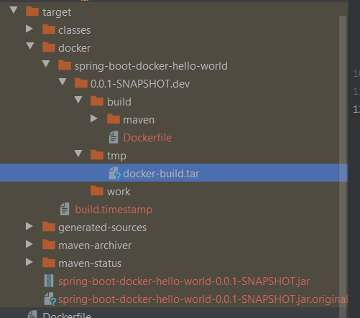Click the SNAPSHOT.jar archive icon

[x=49, y=281]
